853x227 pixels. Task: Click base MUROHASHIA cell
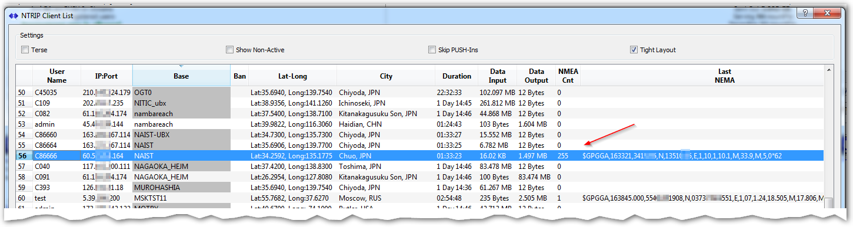[x=181, y=187]
